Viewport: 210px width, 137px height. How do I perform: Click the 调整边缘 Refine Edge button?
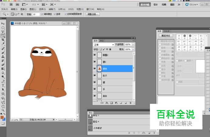pyautogui.click(x=93, y=14)
